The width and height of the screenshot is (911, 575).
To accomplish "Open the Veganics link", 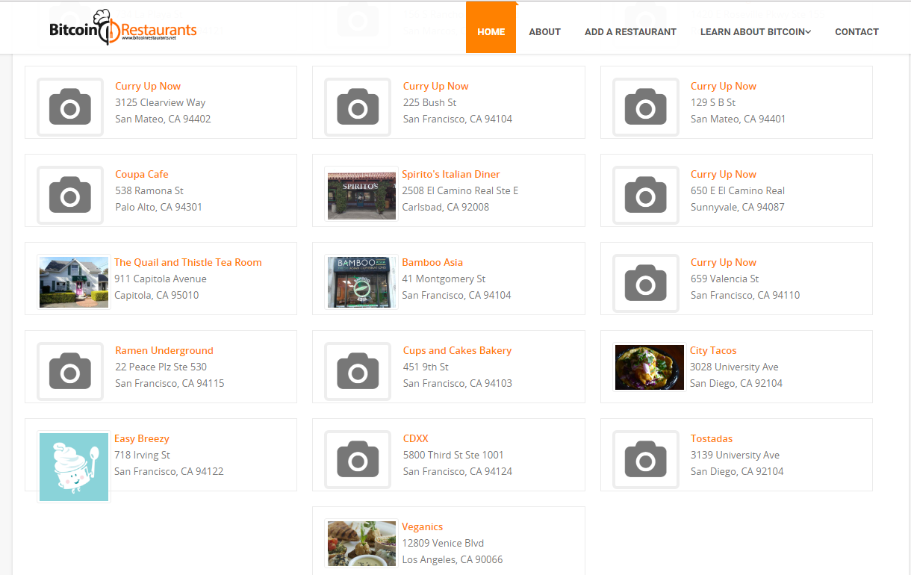I will click(423, 526).
